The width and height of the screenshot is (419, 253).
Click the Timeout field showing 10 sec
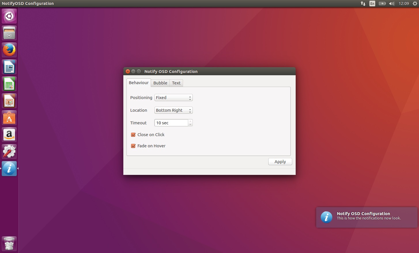(171, 123)
